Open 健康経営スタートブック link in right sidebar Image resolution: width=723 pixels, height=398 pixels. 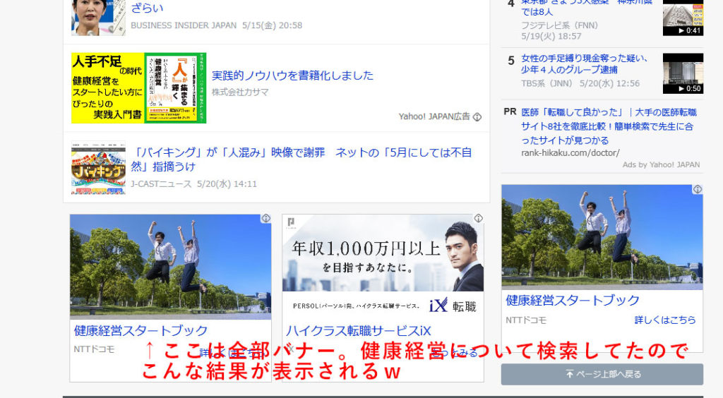[573, 300]
